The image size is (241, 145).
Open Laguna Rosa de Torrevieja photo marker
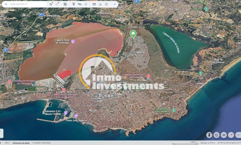73,41
